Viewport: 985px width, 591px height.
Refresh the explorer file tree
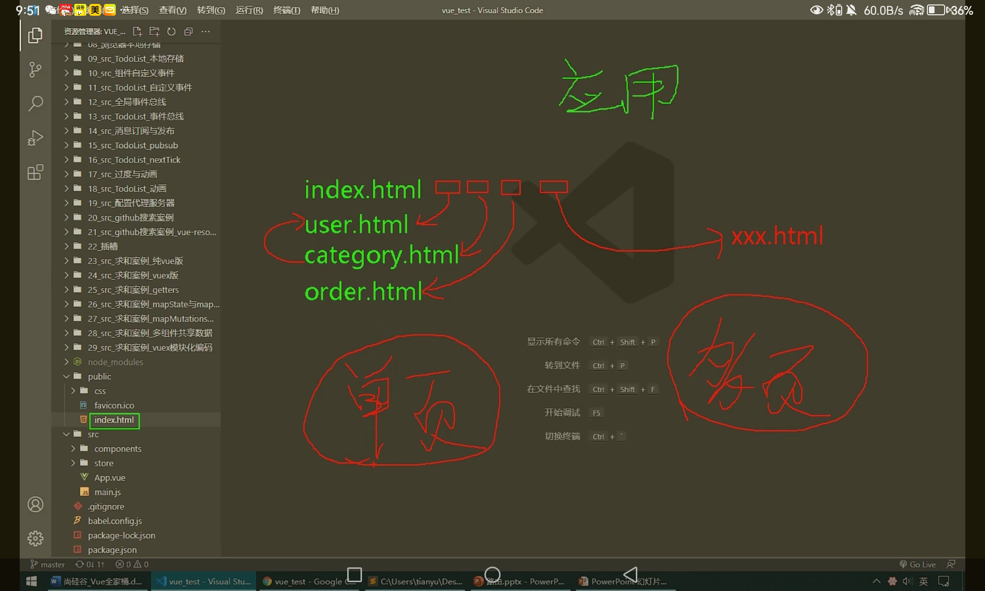coord(171,32)
